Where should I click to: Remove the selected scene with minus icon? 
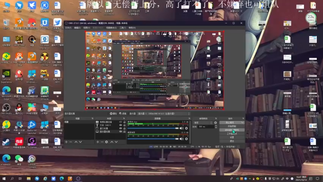click(x=71, y=142)
